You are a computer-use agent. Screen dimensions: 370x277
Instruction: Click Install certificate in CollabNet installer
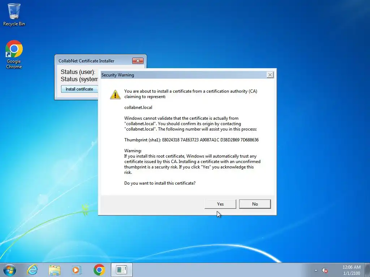tap(79, 89)
